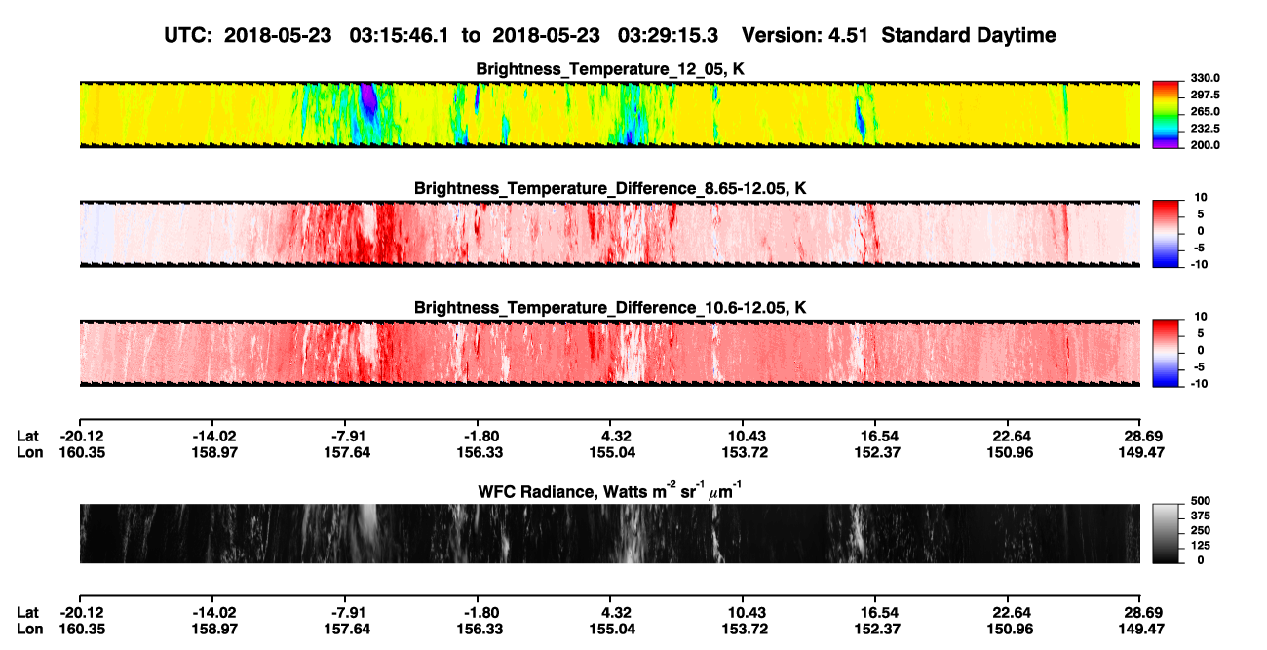Click the 200.0 color bar tick label
The width and height of the screenshot is (1267, 650).
(x=1206, y=144)
